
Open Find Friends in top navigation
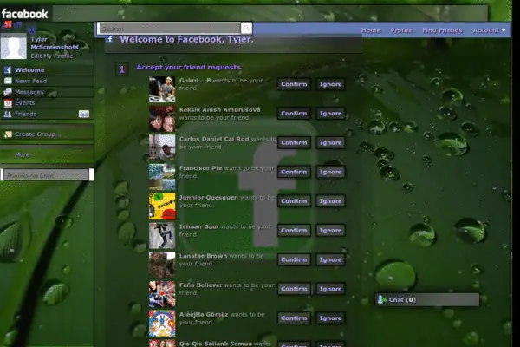pos(442,30)
